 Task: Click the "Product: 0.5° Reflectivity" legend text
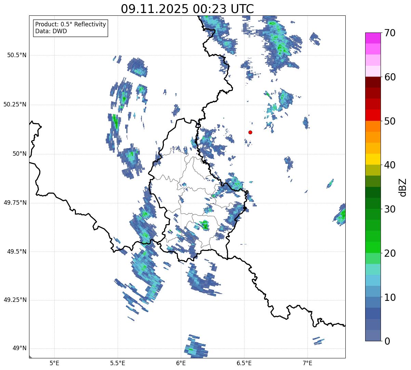point(70,25)
